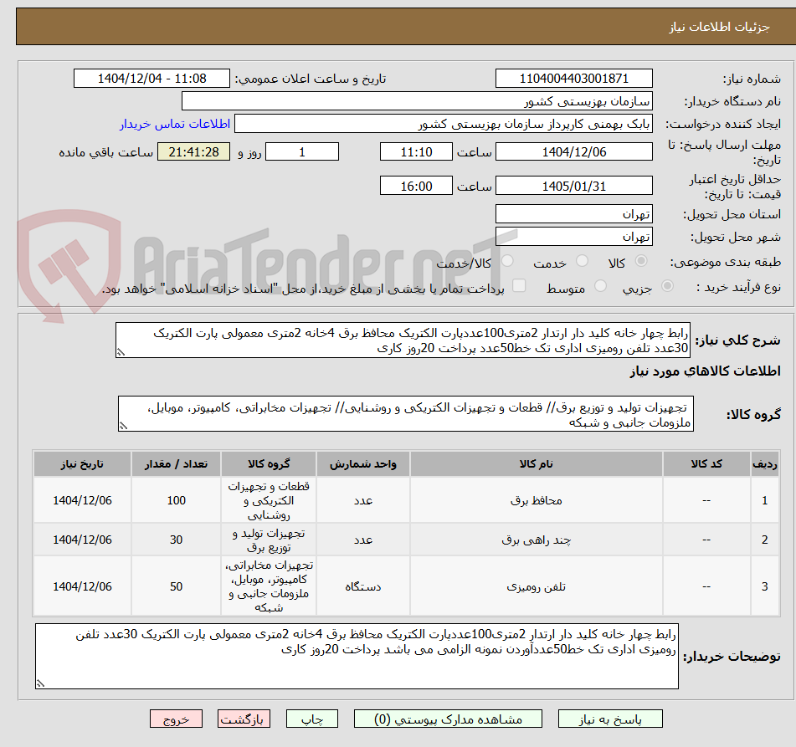
Task: Click the تعداد / مقدار column header
Action: (x=176, y=463)
